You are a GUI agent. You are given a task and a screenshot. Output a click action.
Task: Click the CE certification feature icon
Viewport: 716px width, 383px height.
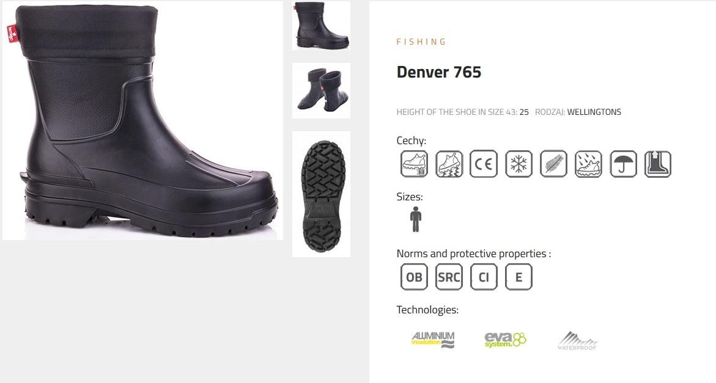(x=484, y=164)
